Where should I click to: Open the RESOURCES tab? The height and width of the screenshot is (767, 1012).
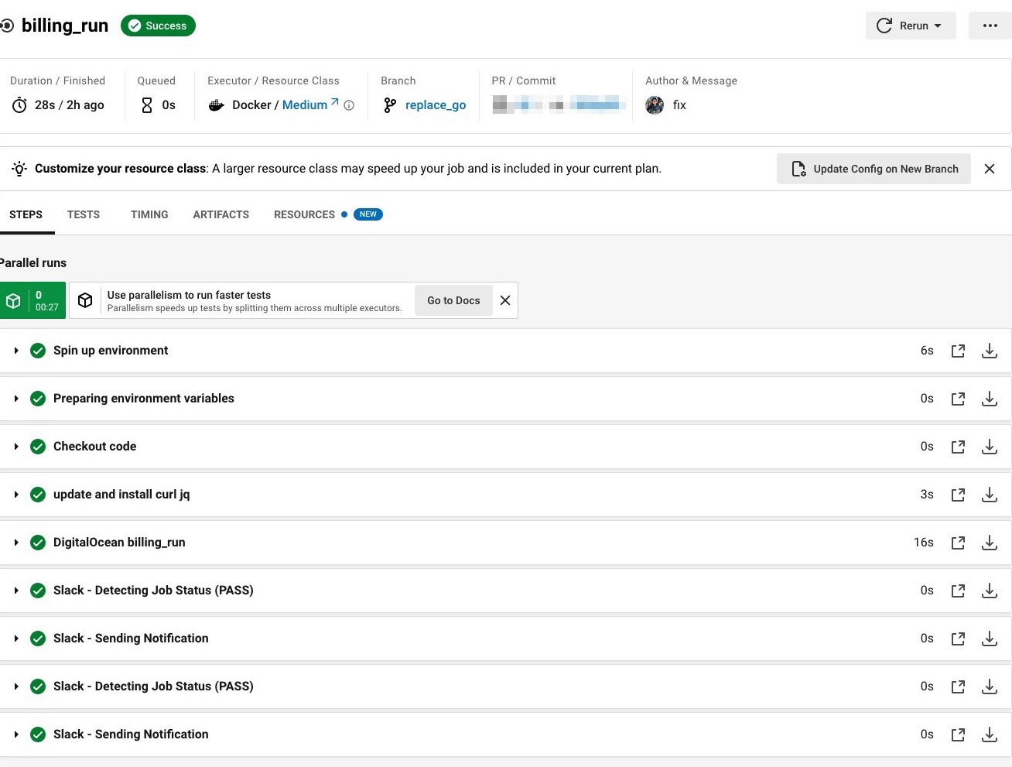(x=304, y=214)
